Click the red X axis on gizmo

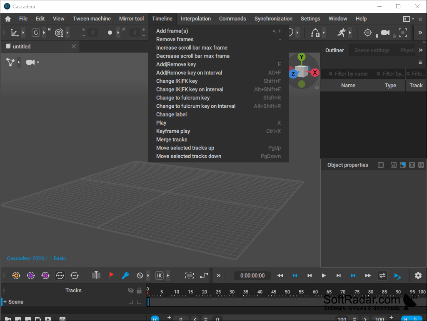(315, 73)
